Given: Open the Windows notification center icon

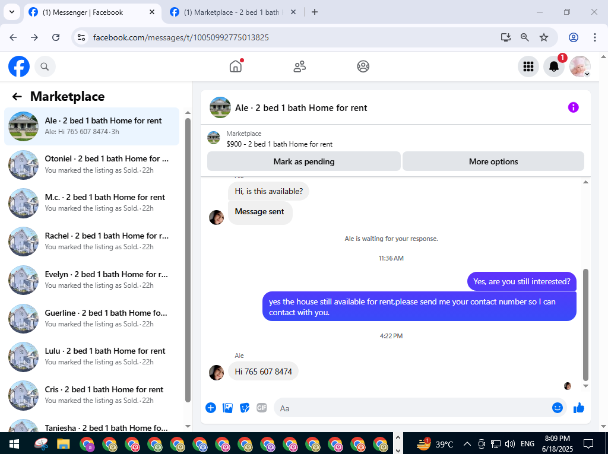Looking at the screenshot, I should tap(588, 443).
